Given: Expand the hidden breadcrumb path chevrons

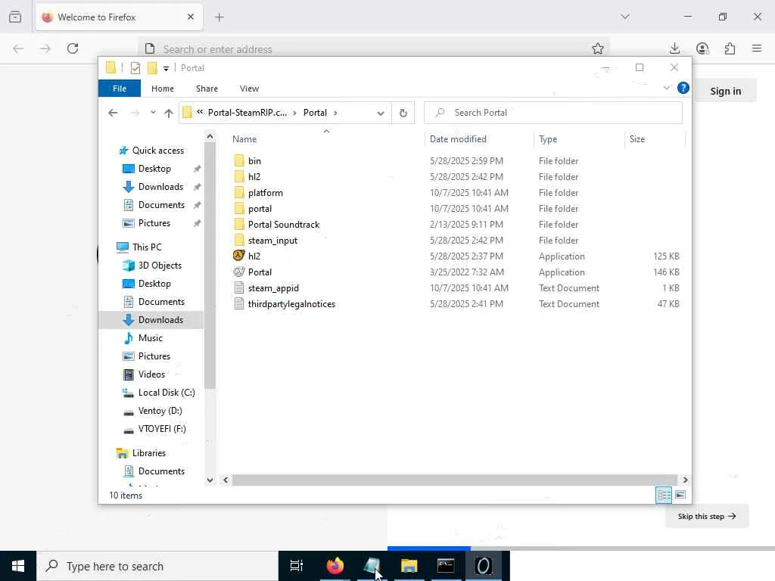Looking at the screenshot, I should (200, 112).
